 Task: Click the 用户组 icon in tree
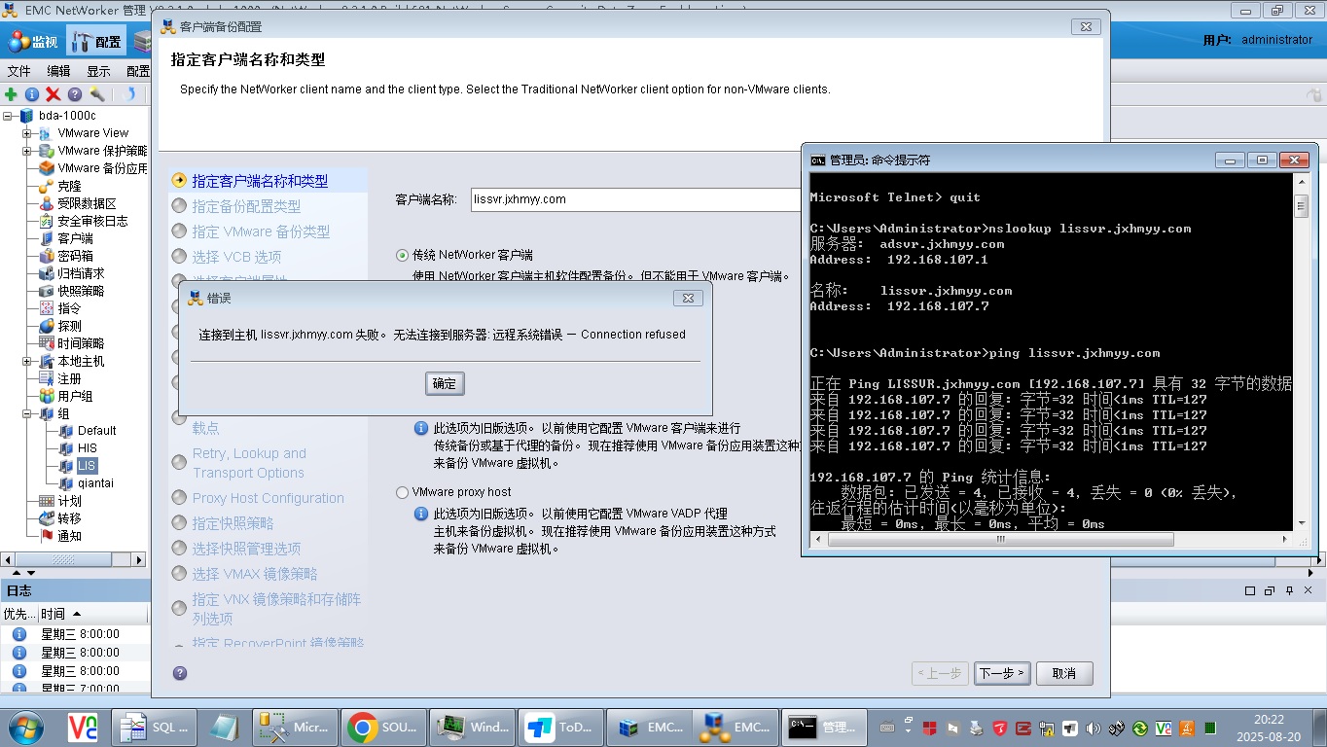pos(47,396)
